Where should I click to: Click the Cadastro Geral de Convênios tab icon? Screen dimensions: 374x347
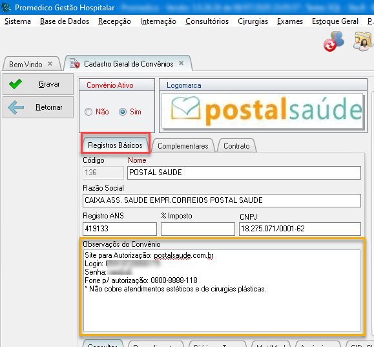pos(75,63)
